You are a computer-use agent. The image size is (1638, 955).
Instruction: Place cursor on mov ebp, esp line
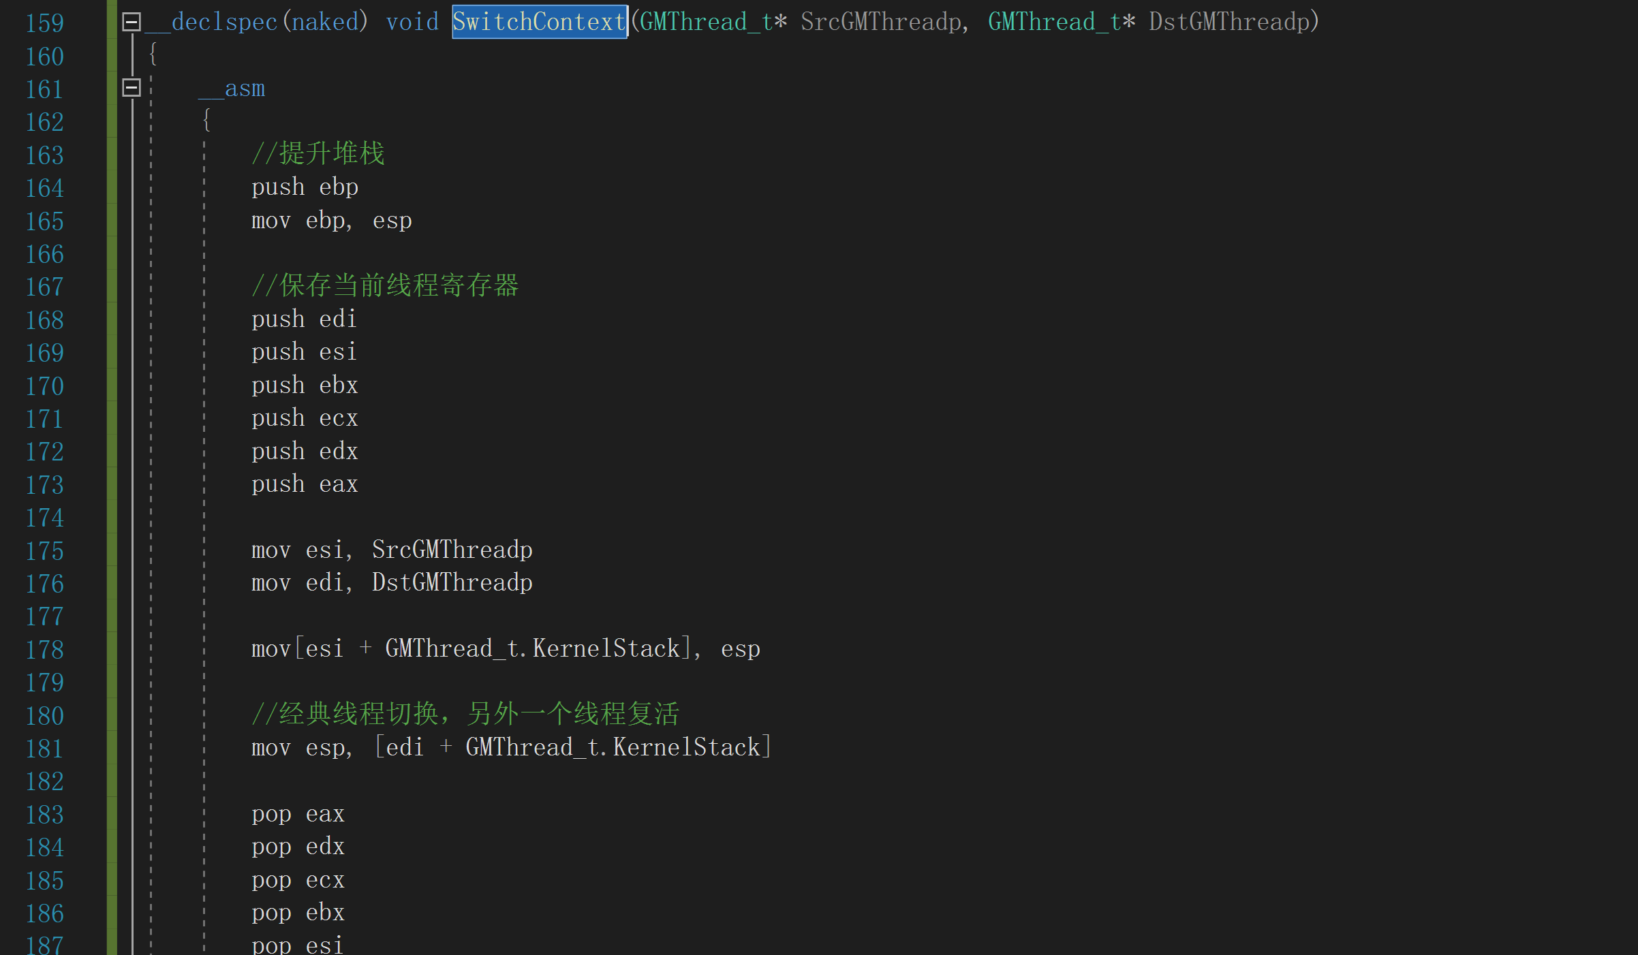click(x=332, y=221)
